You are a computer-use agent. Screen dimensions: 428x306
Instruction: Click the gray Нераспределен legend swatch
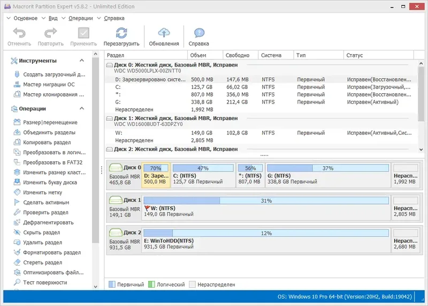(x=193, y=285)
